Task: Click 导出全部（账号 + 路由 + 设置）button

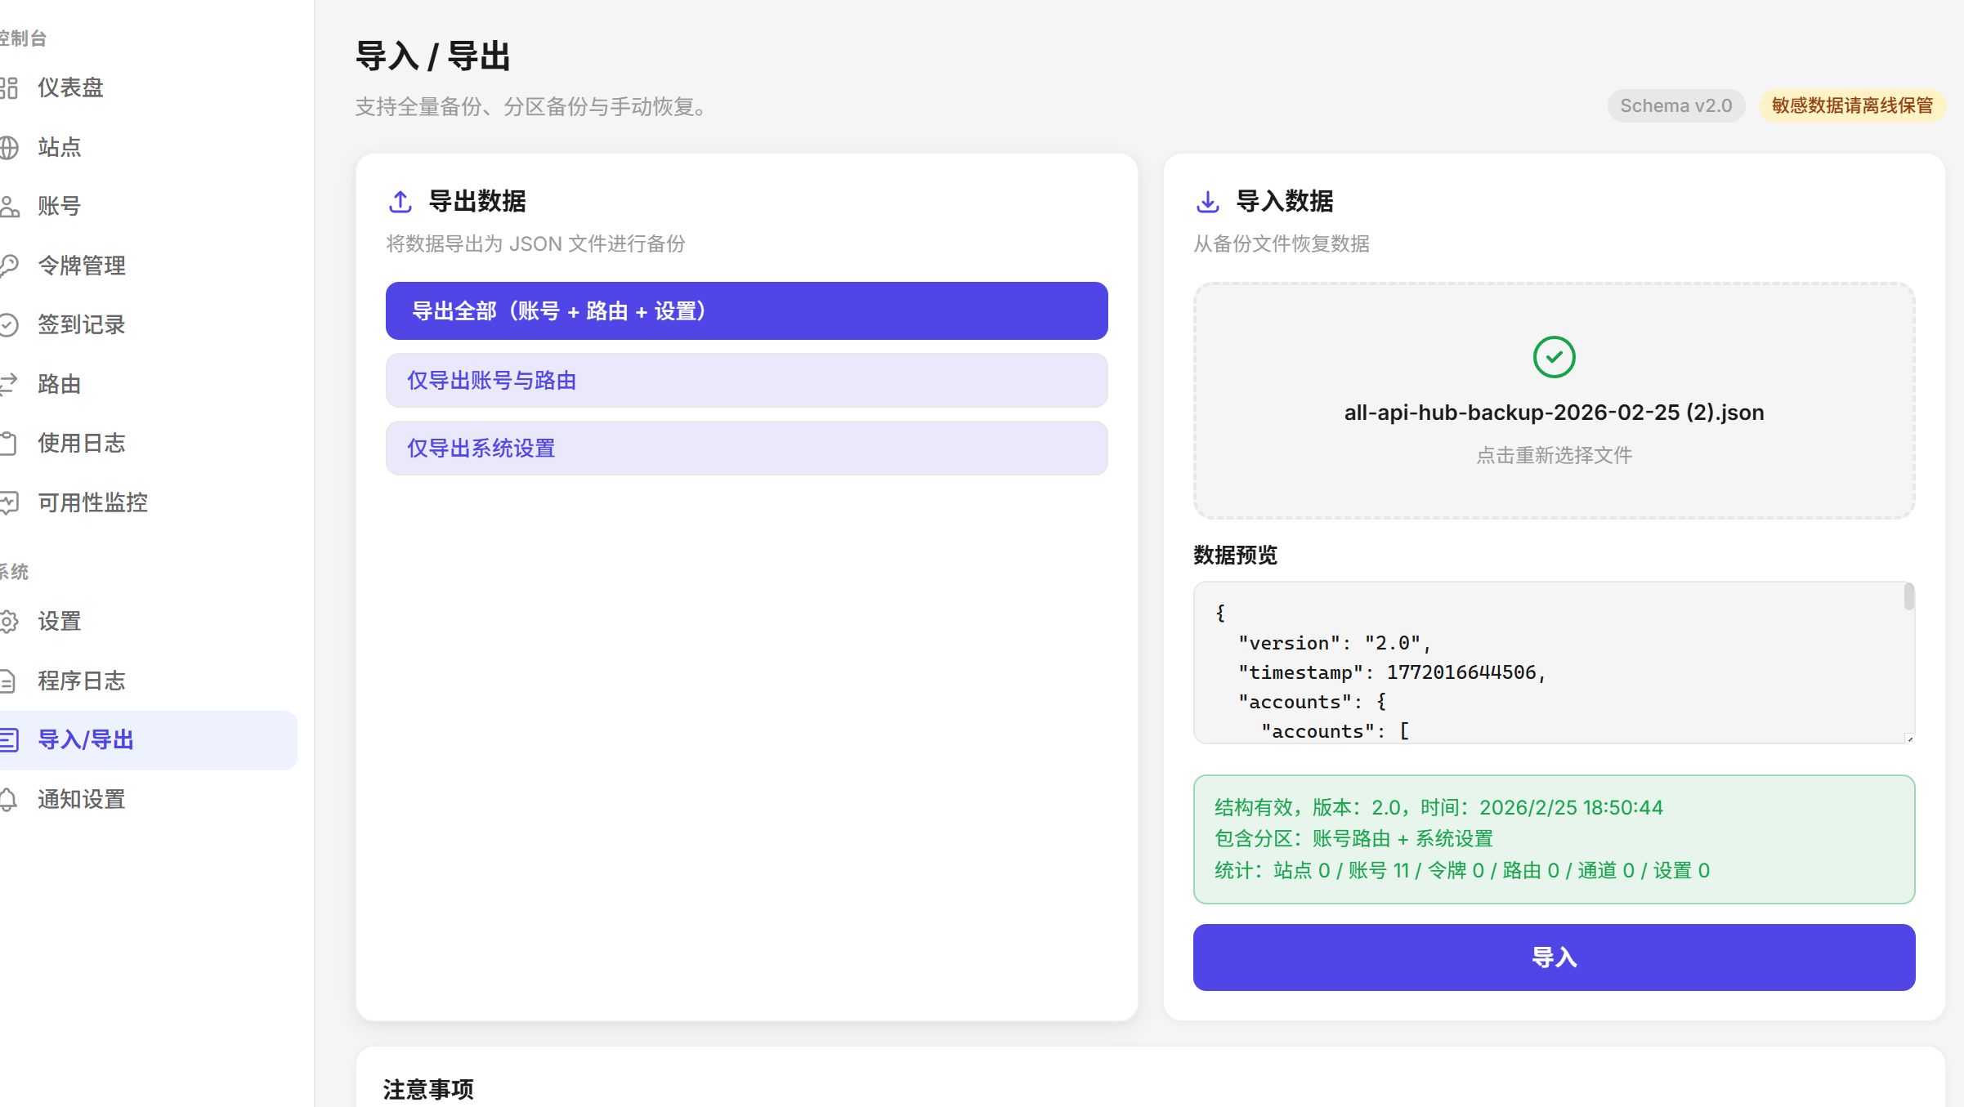Action: tap(746, 311)
